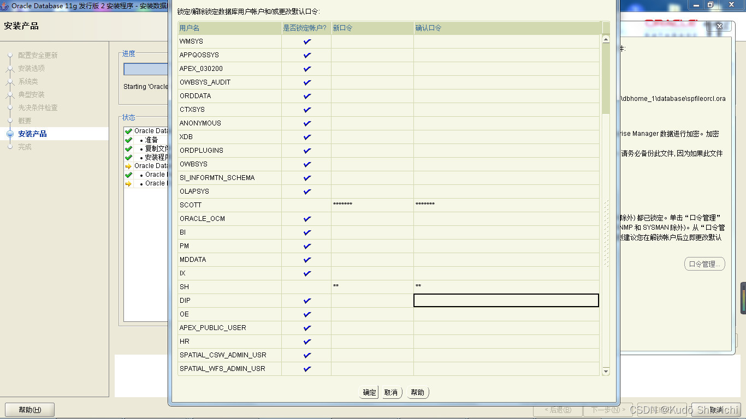Image resolution: width=746 pixels, height=419 pixels.
Task: Click SCOTT new password field
Action: coord(372,205)
